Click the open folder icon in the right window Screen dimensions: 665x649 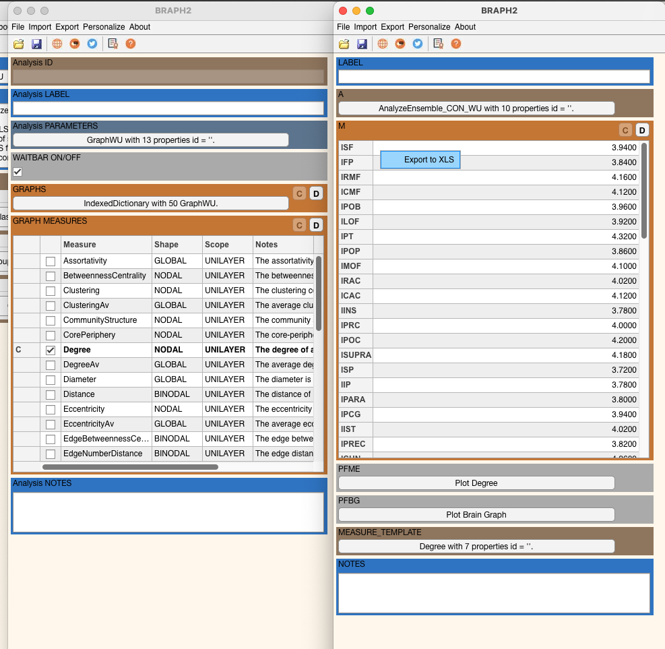(344, 44)
